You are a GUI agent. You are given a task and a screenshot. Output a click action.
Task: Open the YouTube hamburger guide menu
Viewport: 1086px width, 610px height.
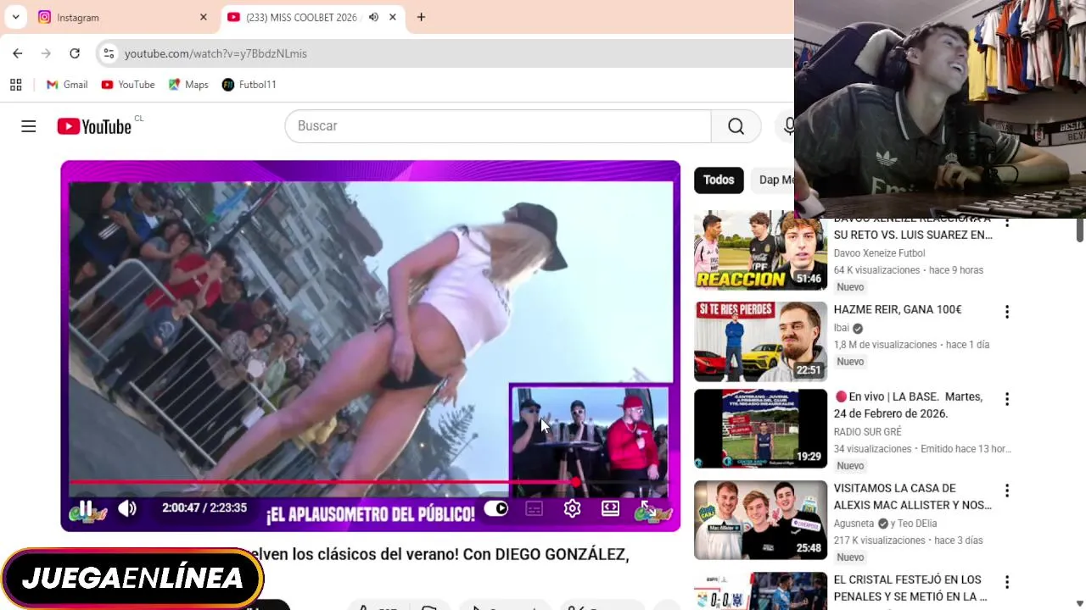pos(29,126)
